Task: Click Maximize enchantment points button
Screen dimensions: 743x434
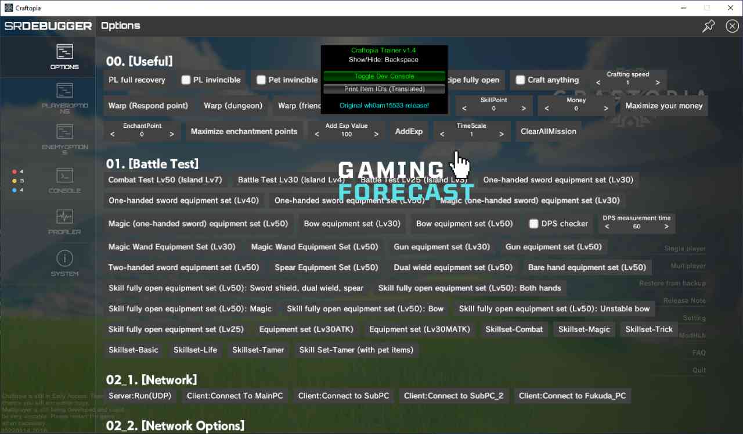Action: click(x=244, y=131)
